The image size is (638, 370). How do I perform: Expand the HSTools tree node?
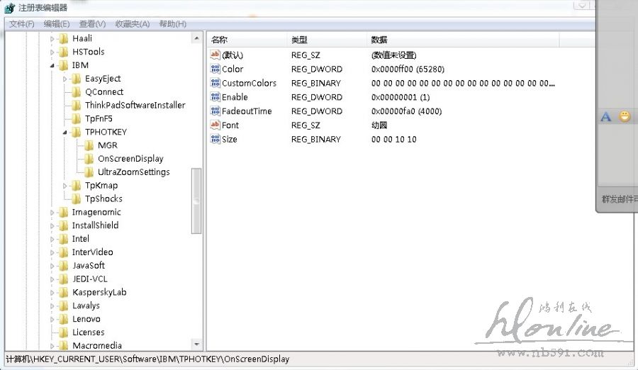pyautogui.click(x=52, y=52)
